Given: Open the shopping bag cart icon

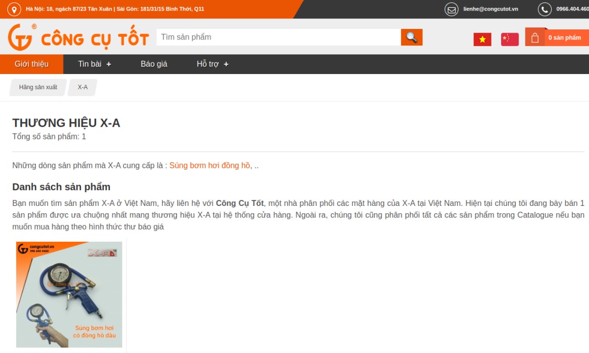Looking at the screenshot, I should (x=535, y=38).
